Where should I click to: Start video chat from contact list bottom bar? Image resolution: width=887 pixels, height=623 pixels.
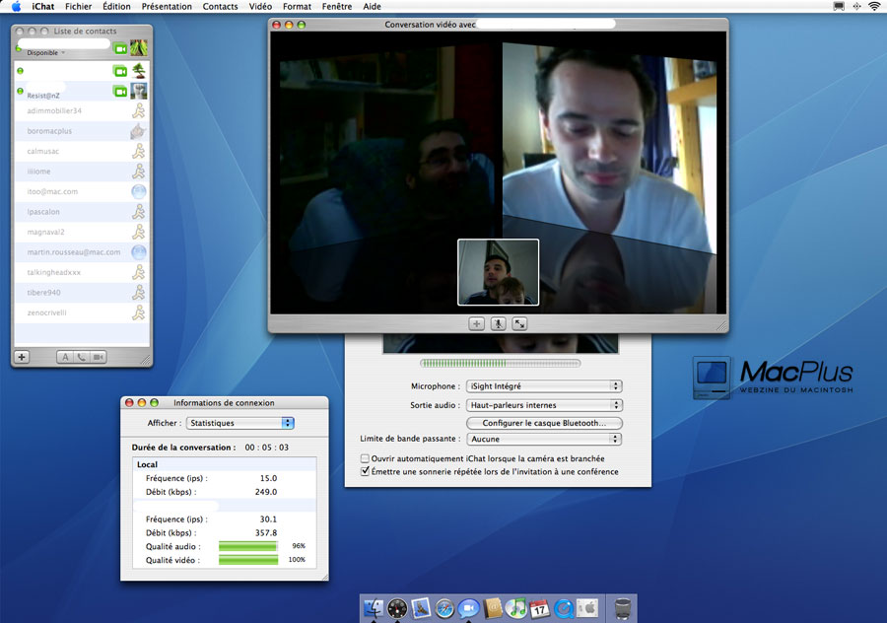[99, 357]
